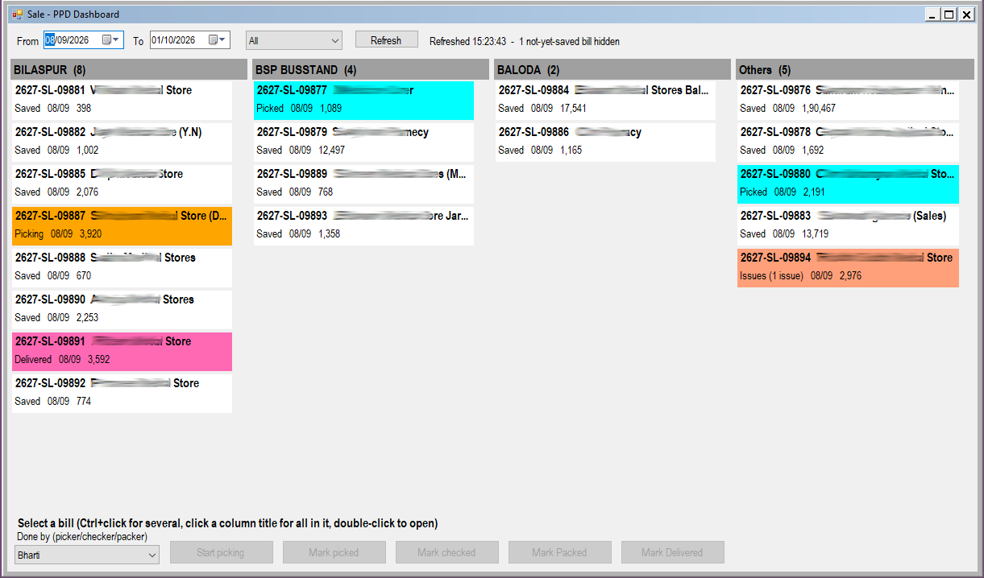Close the PPD Dashboard window

click(x=966, y=14)
